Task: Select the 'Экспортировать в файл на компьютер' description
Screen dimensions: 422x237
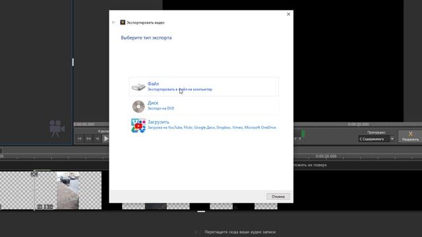Action: [180, 90]
